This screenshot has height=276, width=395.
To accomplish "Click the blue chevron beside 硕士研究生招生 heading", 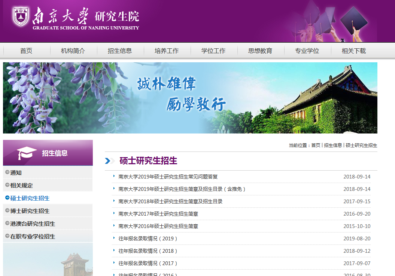I will click(109, 161).
